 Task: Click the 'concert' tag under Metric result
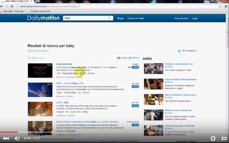coord(86,93)
